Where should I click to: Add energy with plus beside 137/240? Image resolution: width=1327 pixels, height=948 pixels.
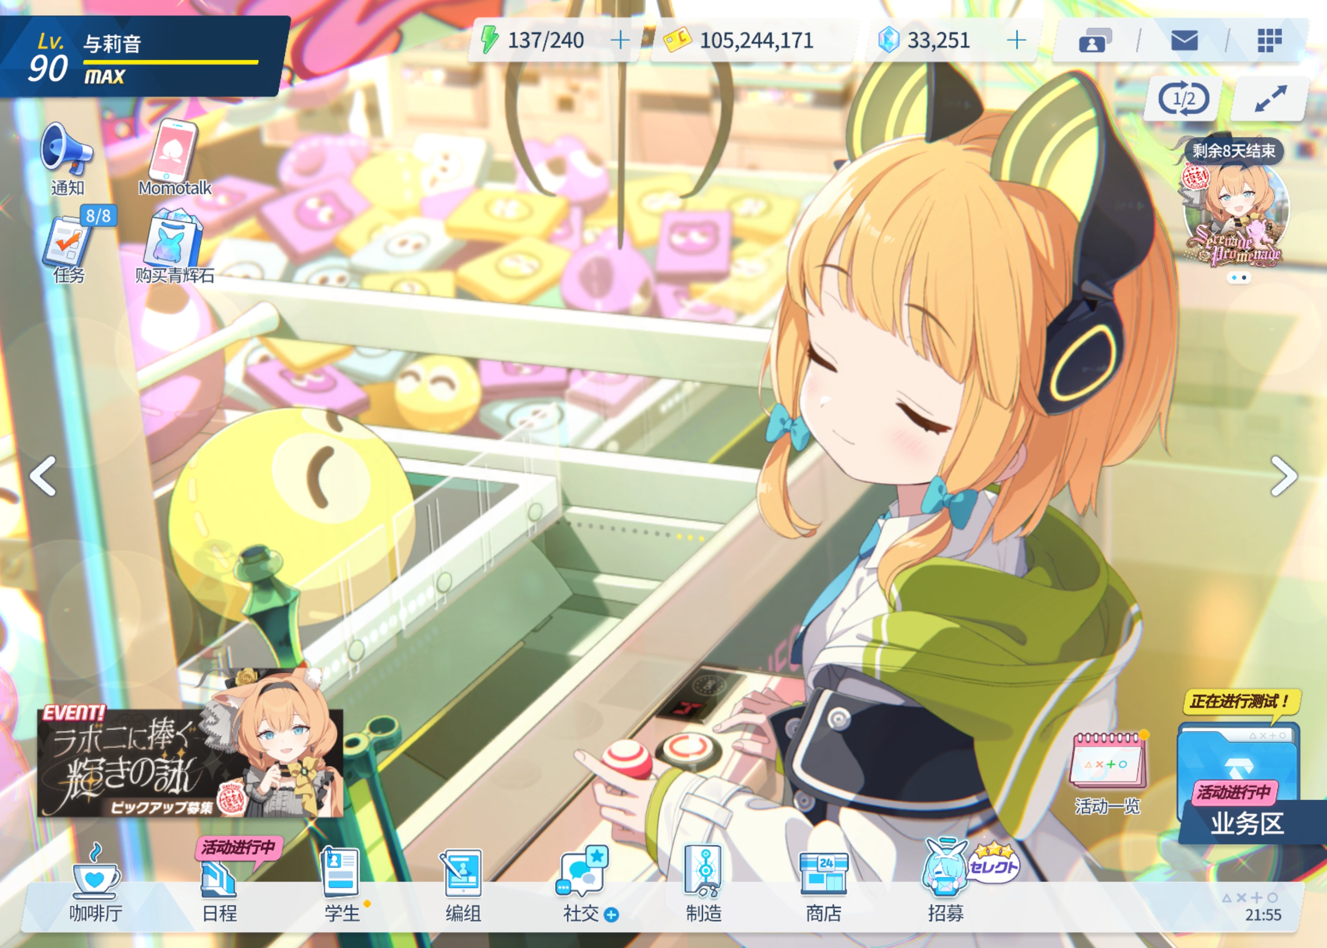pyautogui.click(x=620, y=40)
